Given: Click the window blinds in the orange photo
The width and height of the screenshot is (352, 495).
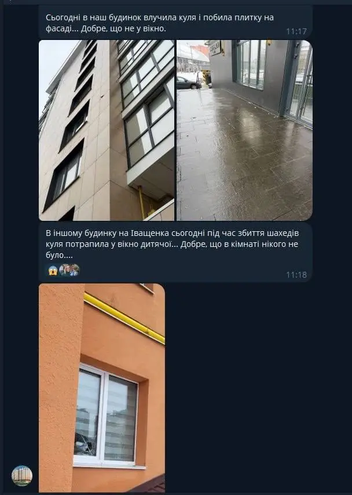Looking at the screenshot, I should (121, 420).
